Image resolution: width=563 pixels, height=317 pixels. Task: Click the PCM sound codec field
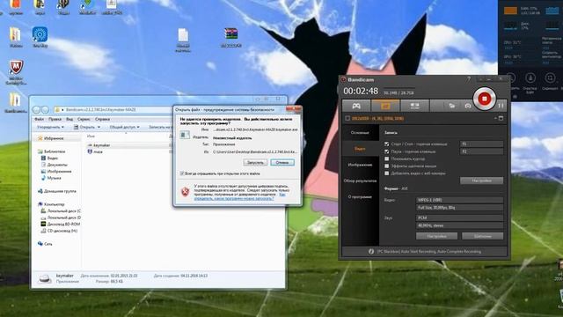click(459, 217)
